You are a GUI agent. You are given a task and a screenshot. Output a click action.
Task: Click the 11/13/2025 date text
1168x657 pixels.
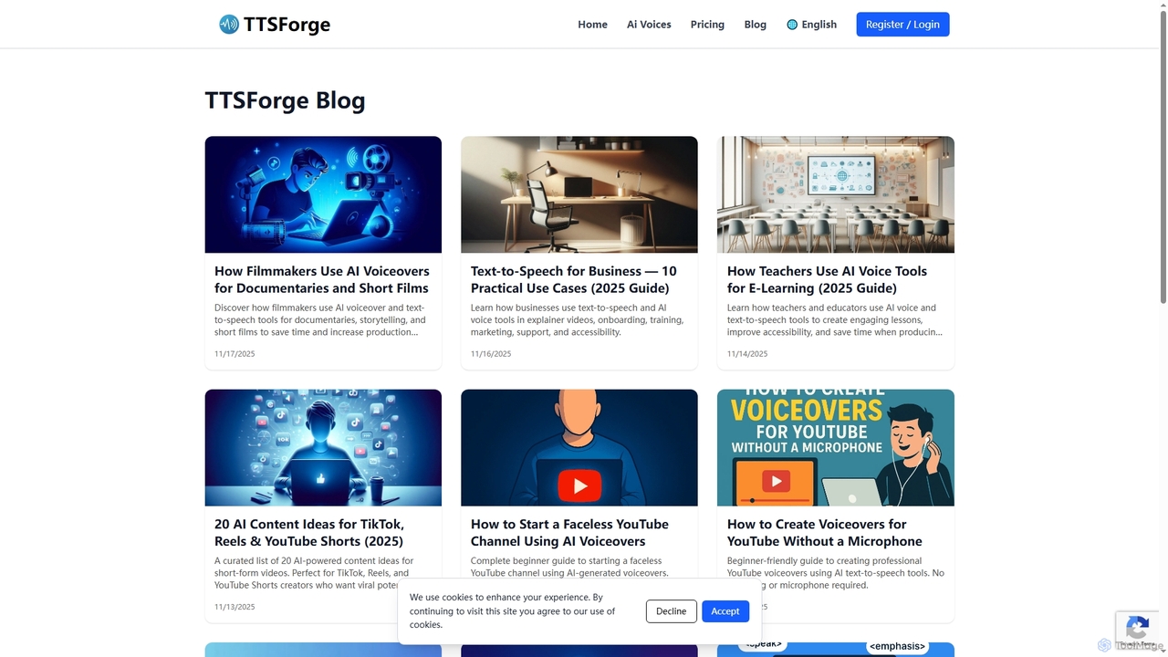(x=235, y=606)
